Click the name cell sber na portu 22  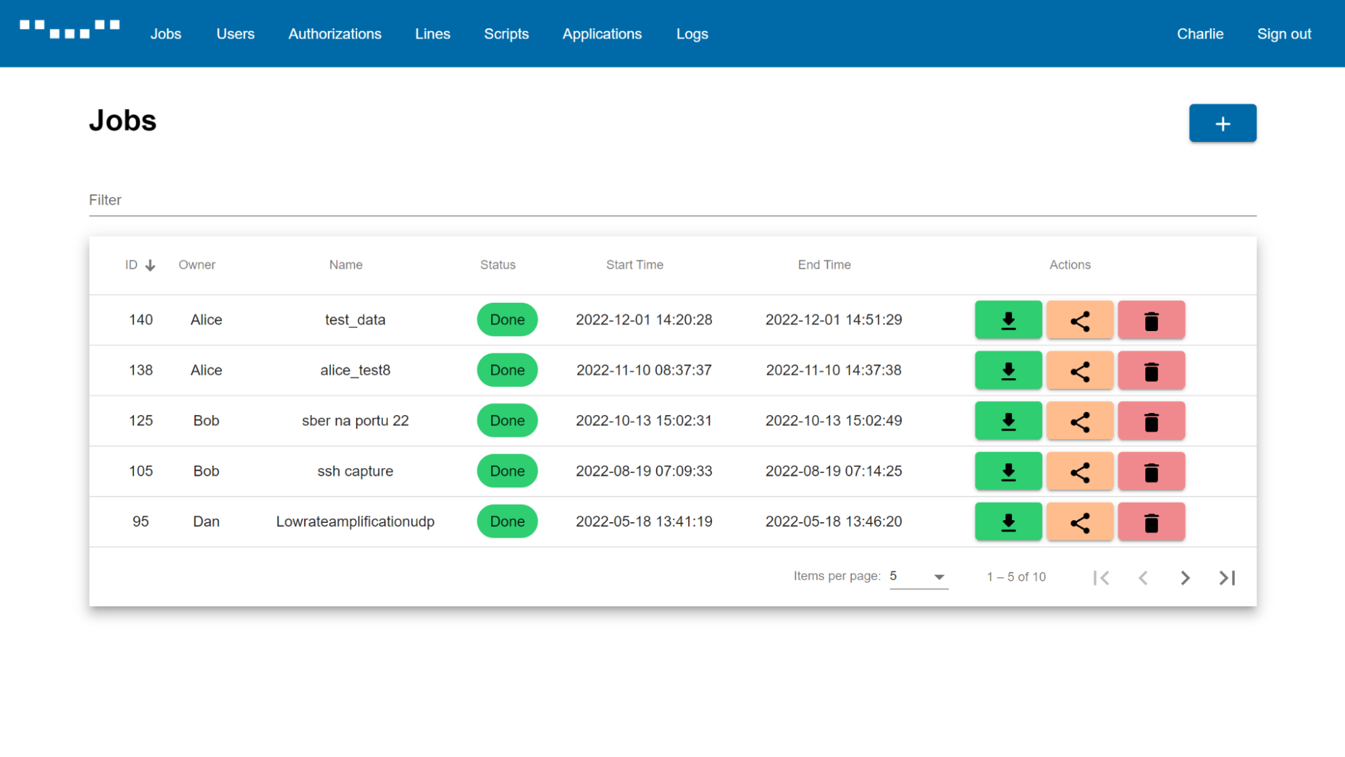355,421
